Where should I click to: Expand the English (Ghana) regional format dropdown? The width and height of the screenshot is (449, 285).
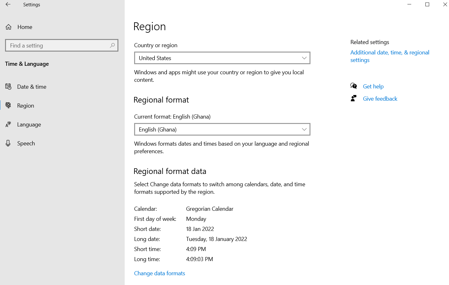[222, 129]
